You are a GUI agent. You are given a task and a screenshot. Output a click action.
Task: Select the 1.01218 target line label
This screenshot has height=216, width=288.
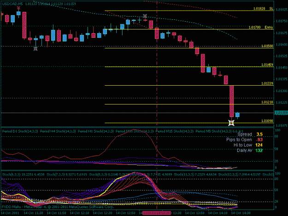coord(267,102)
